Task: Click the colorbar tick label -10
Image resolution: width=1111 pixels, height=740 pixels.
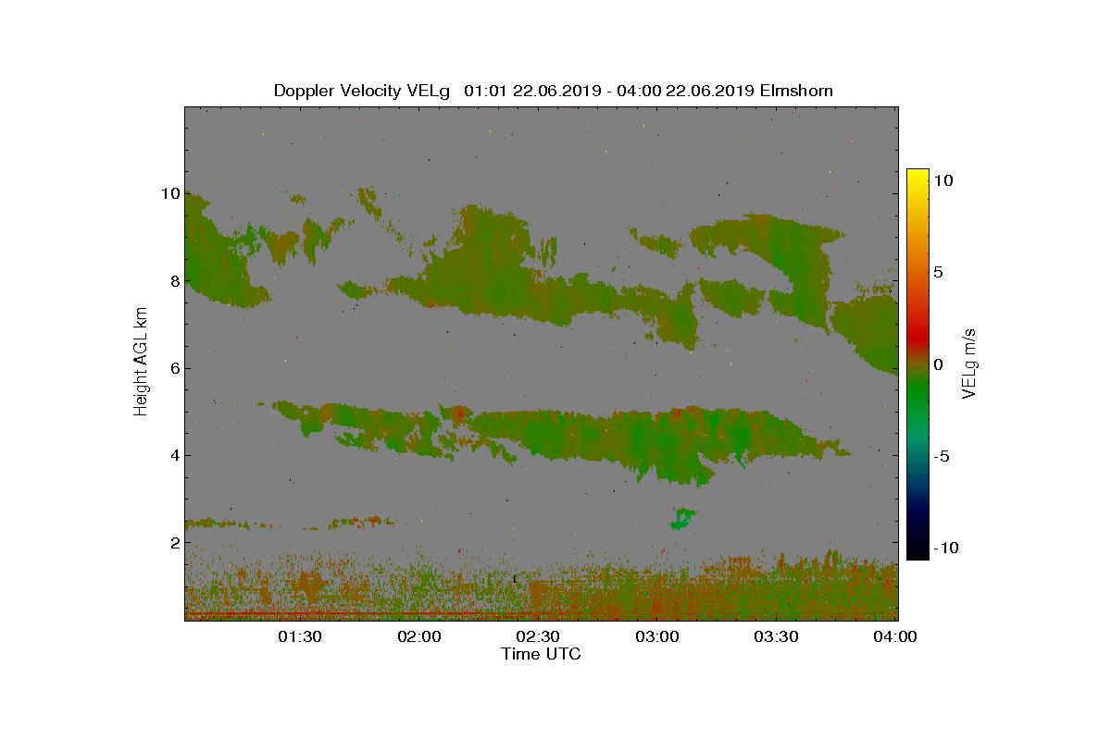Action: (x=944, y=548)
